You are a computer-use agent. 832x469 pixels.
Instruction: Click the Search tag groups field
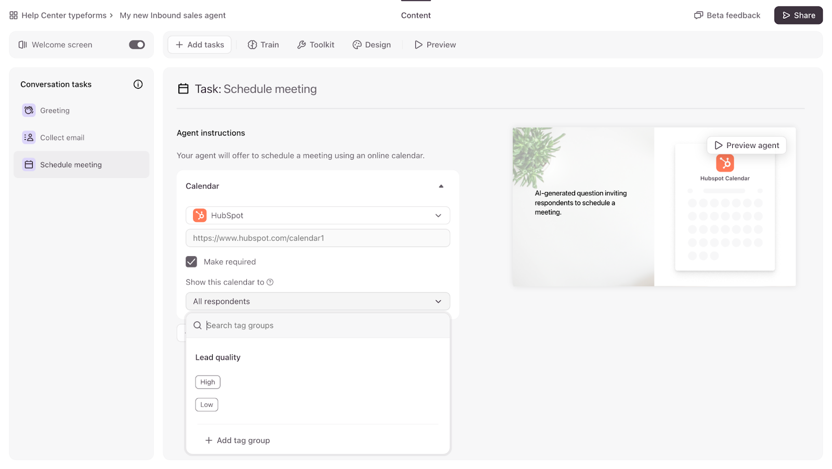(x=322, y=326)
